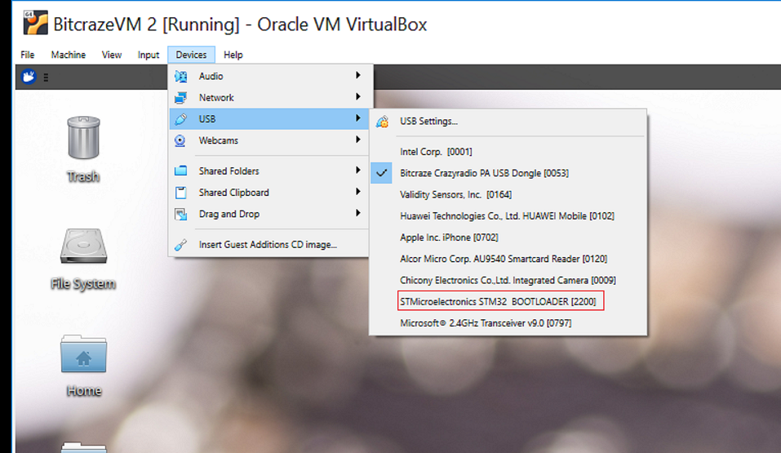Click the panel handle dots beside Xfce icon
Screen dimensions: 781x453
tap(46, 78)
